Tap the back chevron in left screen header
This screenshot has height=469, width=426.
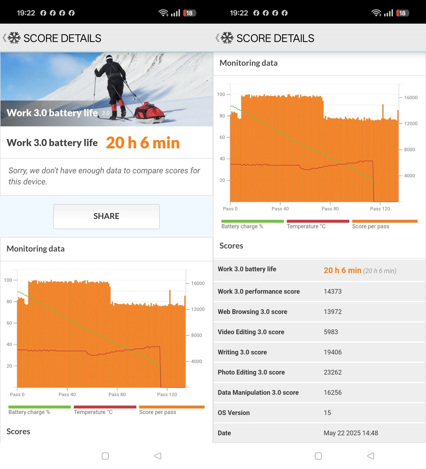point(4,38)
